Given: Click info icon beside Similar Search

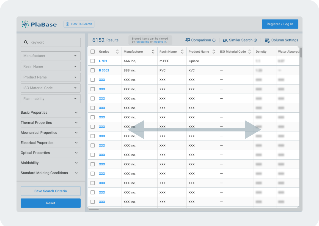Looking at the screenshot, I should click(x=255, y=40).
